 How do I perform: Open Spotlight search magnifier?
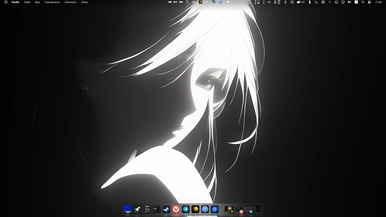[x=363, y=2]
